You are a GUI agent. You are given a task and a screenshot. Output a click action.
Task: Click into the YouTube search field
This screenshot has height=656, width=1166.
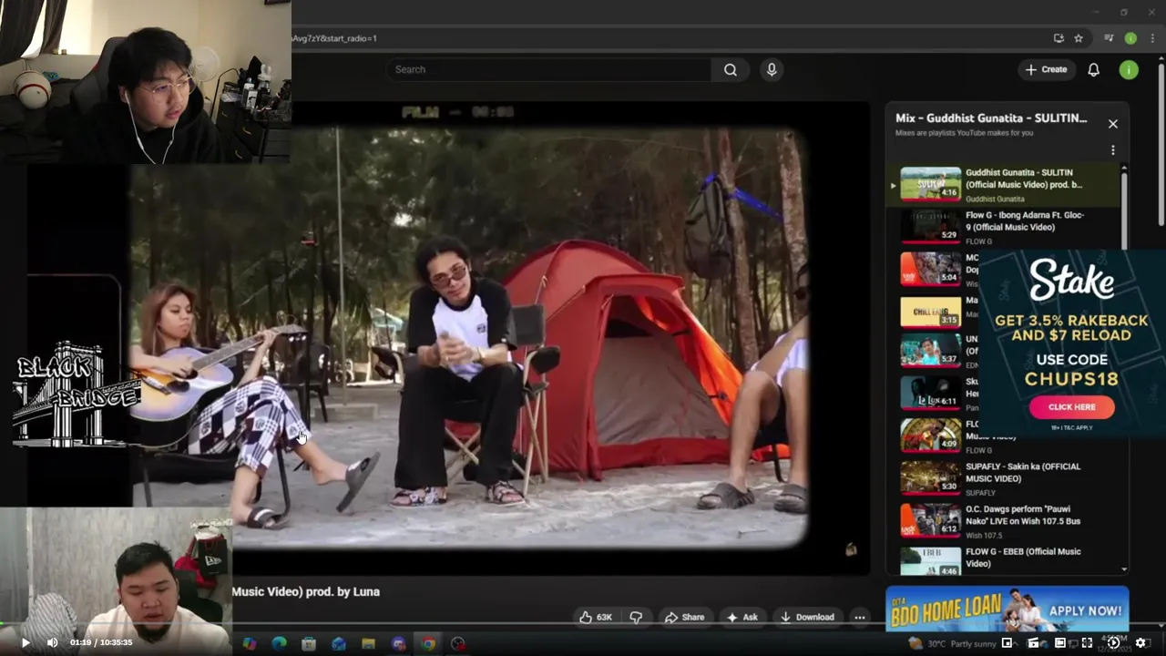coord(549,69)
